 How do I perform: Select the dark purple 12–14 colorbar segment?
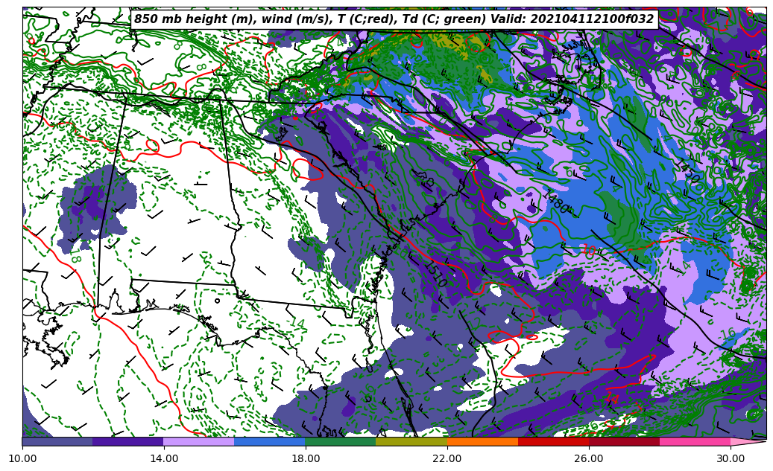pyautogui.click(x=128, y=441)
